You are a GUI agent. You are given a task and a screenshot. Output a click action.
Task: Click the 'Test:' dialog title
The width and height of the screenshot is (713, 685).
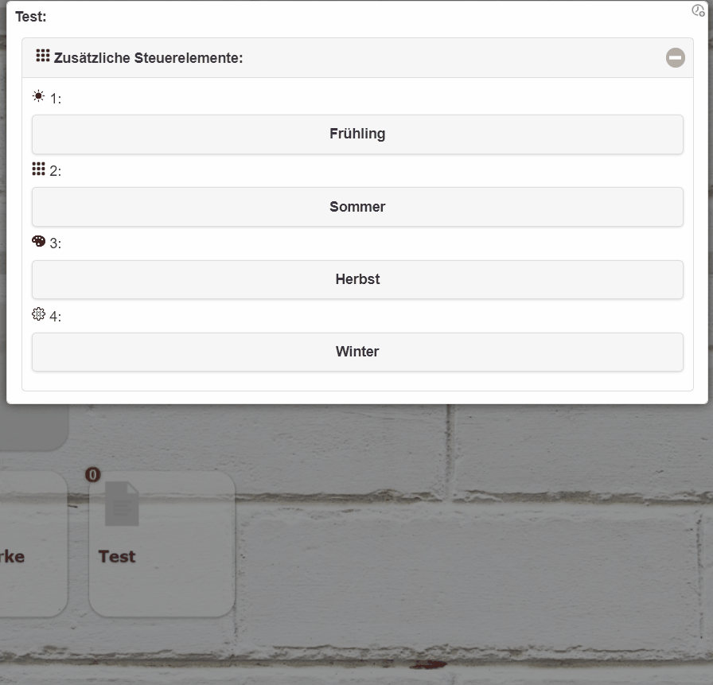[31, 16]
